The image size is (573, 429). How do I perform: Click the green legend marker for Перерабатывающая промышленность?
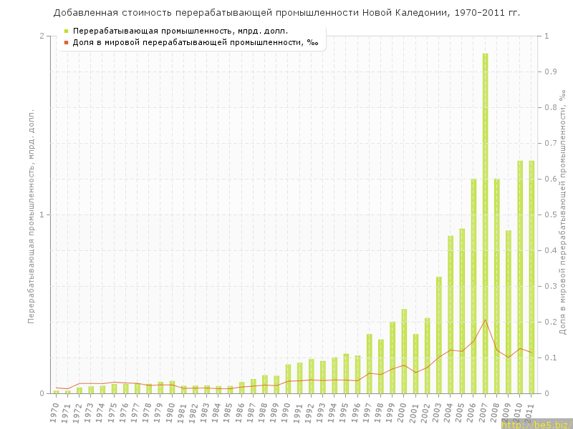click(x=66, y=31)
